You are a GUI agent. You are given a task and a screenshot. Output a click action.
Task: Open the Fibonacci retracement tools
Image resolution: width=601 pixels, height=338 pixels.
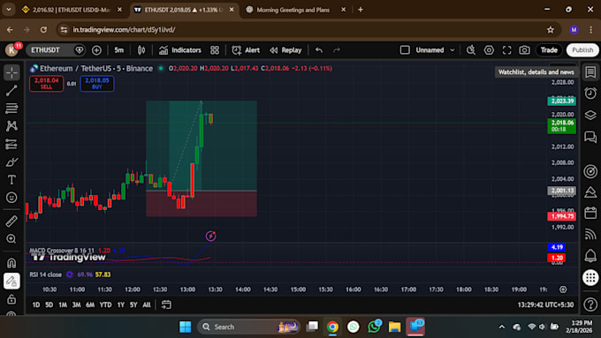coord(11,109)
